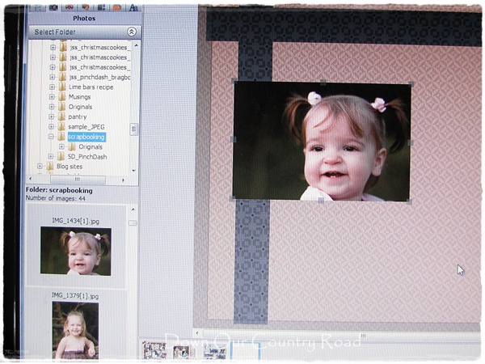The width and height of the screenshot is (485, 364).
Task: Select the sample_JPEG folder
Action: point(86,127)
